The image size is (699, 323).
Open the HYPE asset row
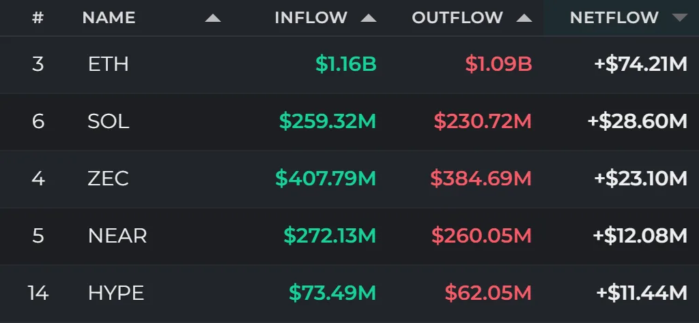pos(349,293)
